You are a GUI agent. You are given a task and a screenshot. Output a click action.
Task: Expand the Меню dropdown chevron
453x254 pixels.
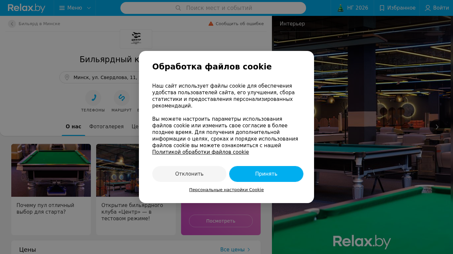(x=89, y=8)
